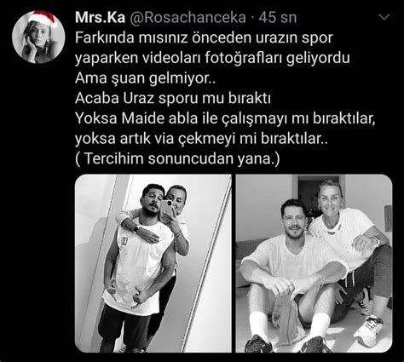Select the line 'Ama şuan gelmiyor..'
404x362 pixels.
coord(146,78)
